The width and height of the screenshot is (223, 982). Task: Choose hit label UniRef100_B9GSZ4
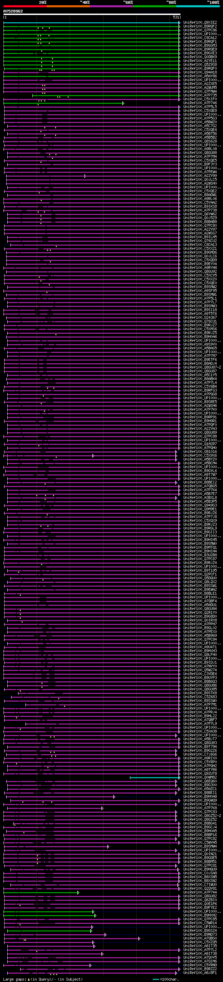pos(200,930)
